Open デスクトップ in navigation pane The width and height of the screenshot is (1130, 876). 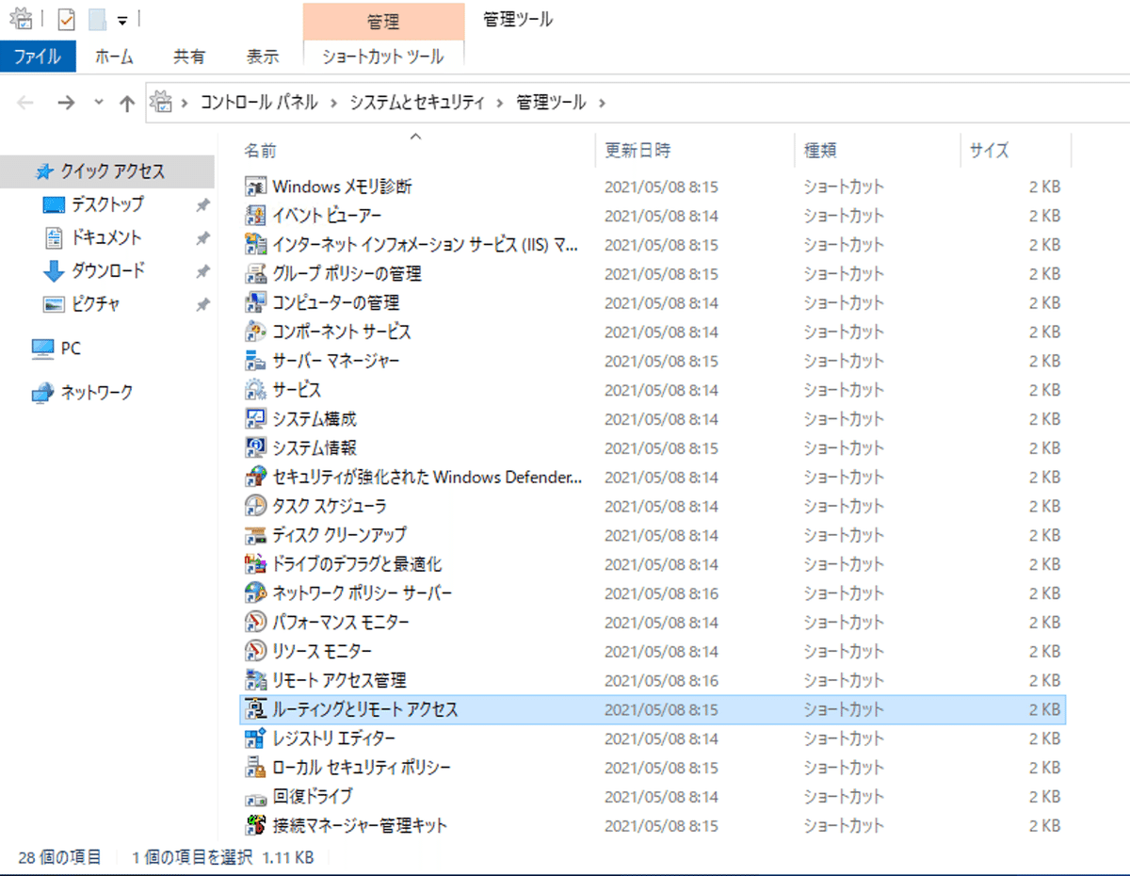tap(107, 204)
